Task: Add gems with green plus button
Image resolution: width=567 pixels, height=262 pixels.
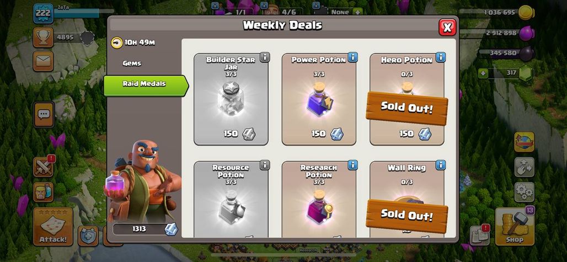Action: click(x=483, y=73)
